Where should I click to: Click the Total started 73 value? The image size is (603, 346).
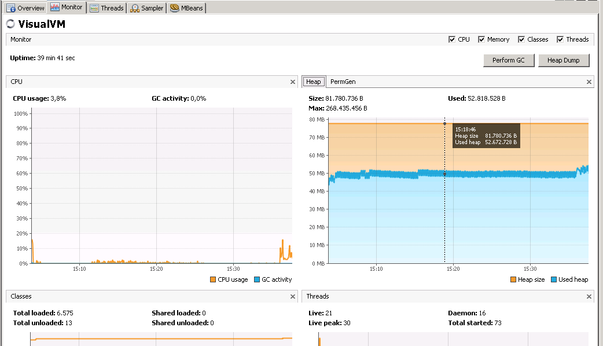[498, 323]
